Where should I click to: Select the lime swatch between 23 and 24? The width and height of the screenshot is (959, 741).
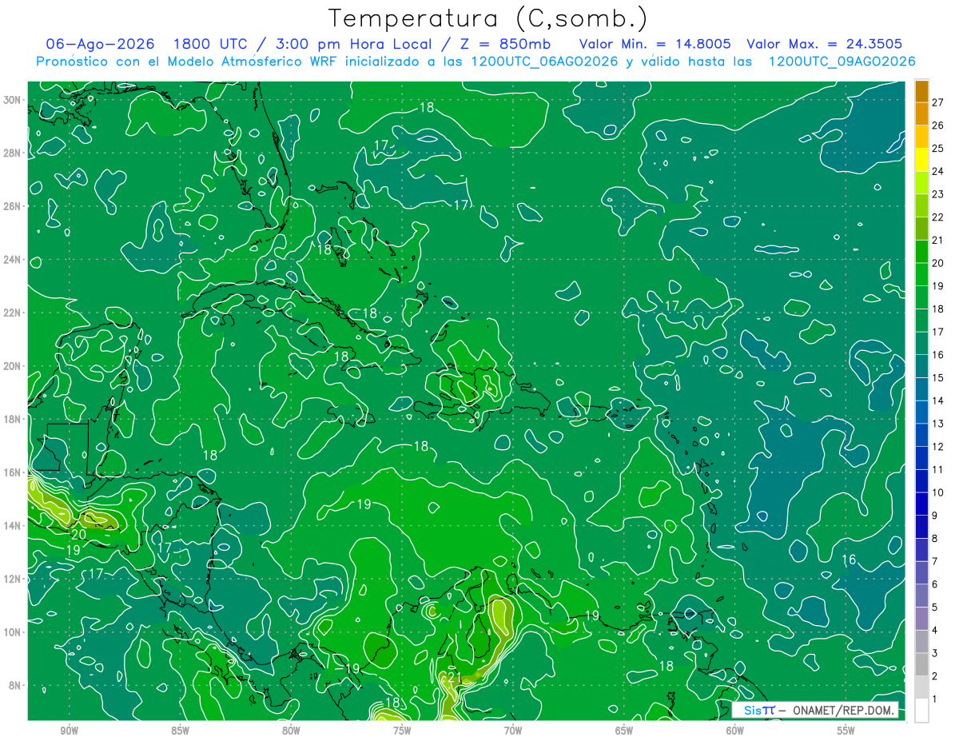[x=921, y=183]
